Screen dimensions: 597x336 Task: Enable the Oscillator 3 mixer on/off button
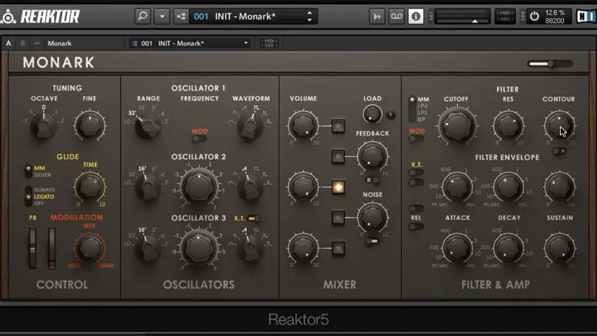[x=338, y=248]
